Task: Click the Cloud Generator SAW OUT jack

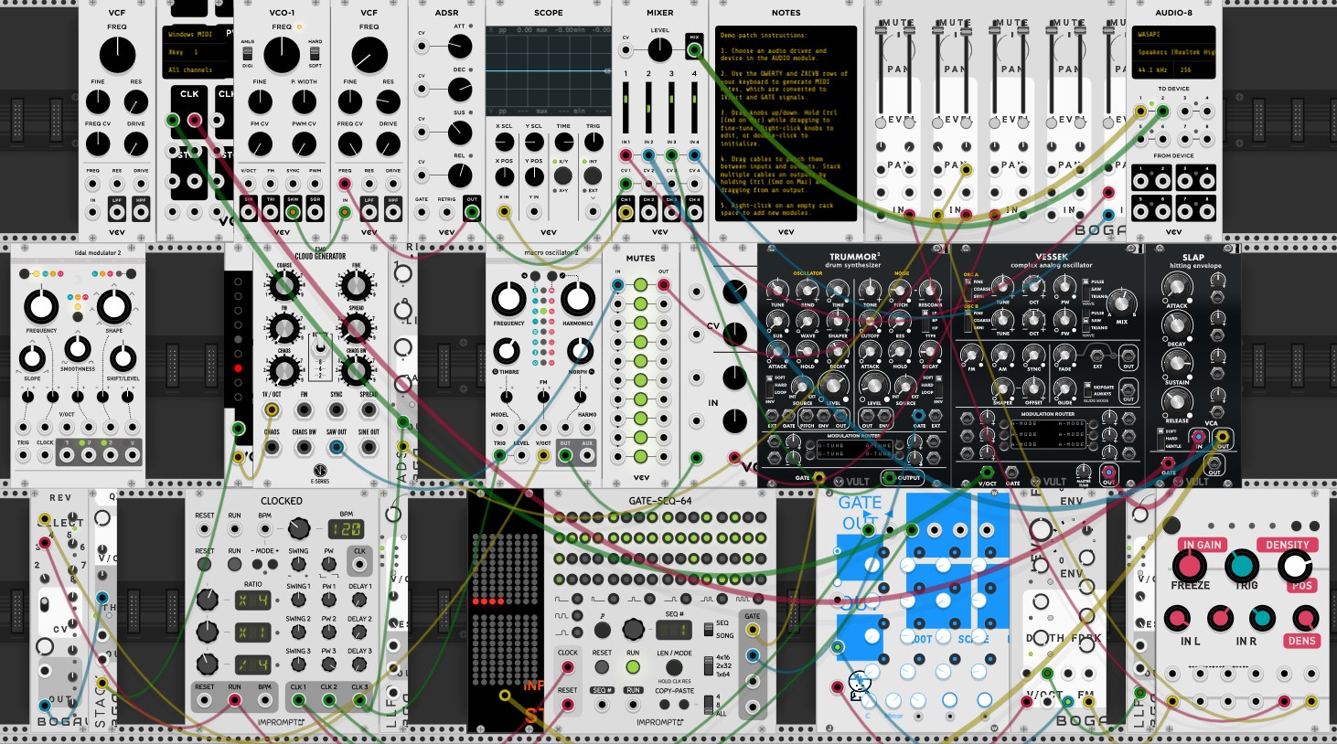Action: tap(337, 447)
